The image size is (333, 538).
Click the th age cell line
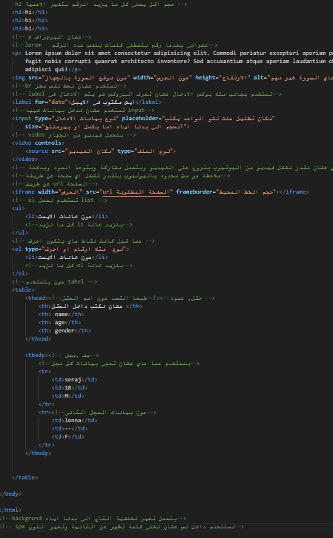(x=59, y=323)
